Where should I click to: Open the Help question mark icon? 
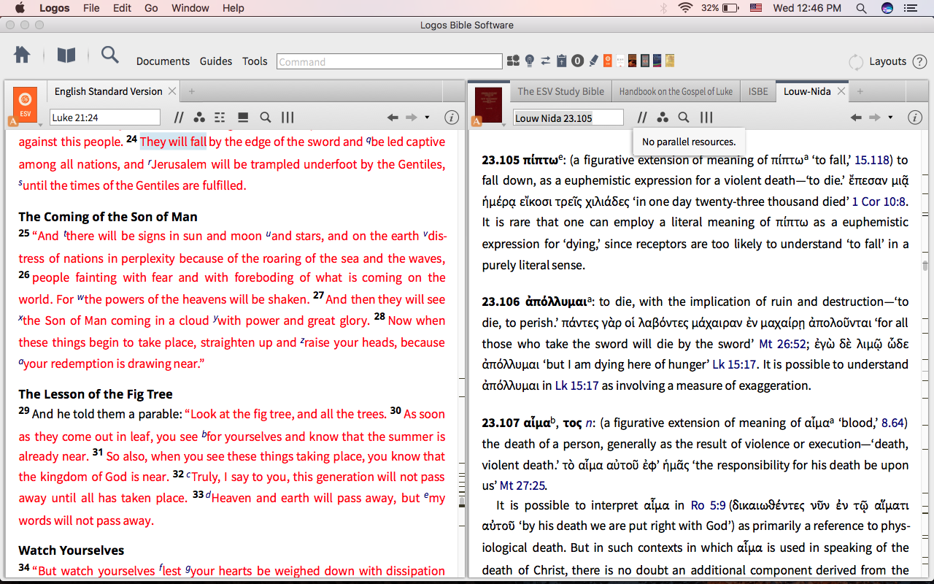[919, 61]
